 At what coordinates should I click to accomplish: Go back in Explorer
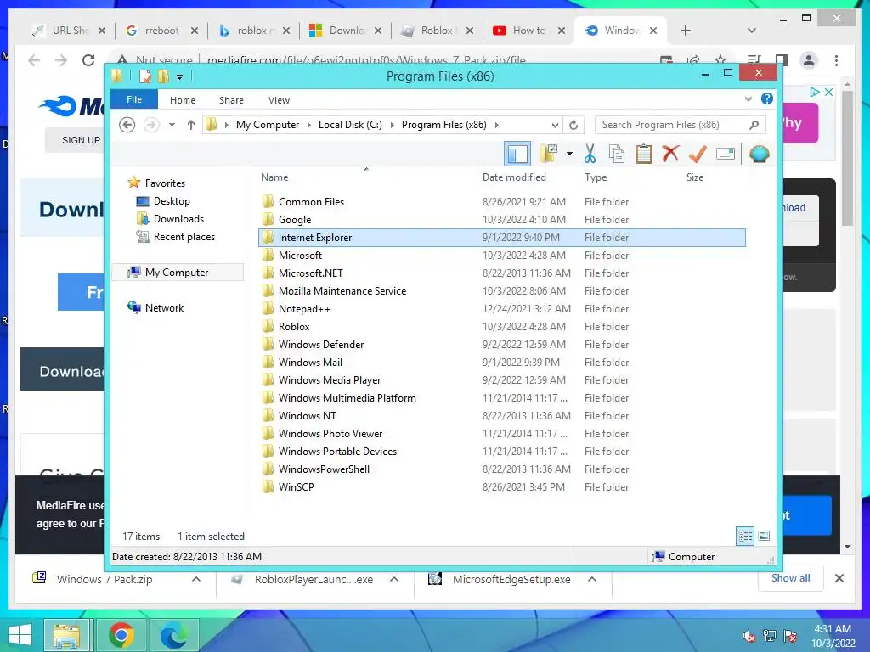[127, 125]
